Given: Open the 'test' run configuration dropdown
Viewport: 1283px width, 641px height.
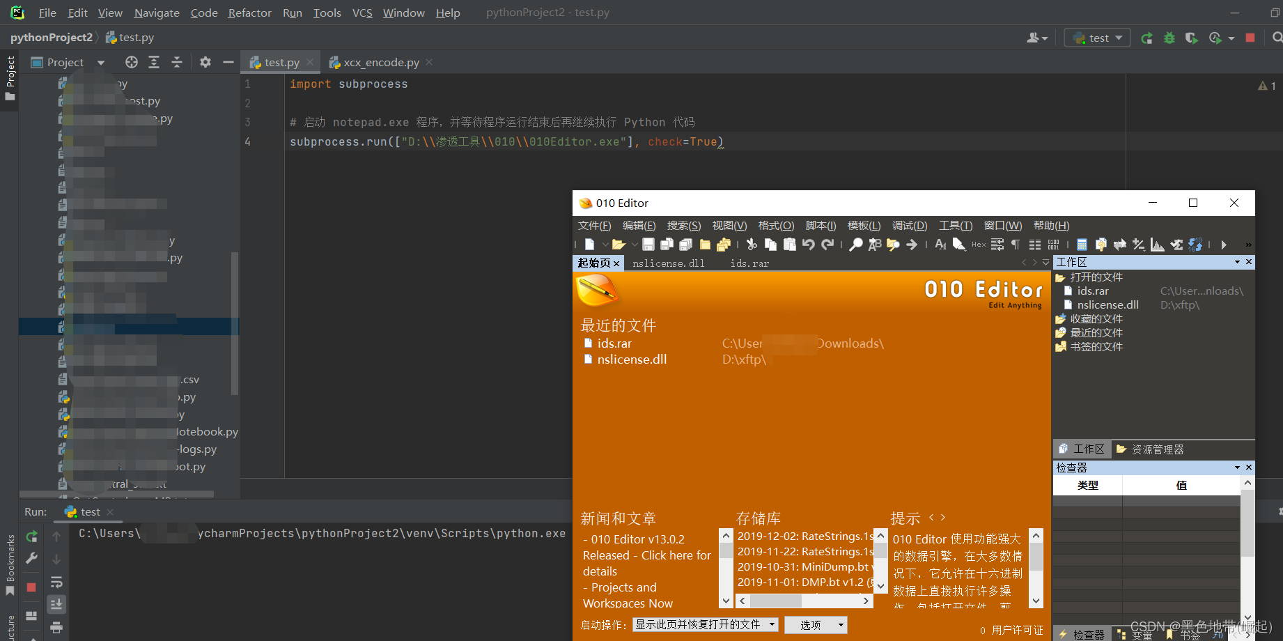Looking at the screenshot, I should pyautogui.click(x=1098, y=38).
